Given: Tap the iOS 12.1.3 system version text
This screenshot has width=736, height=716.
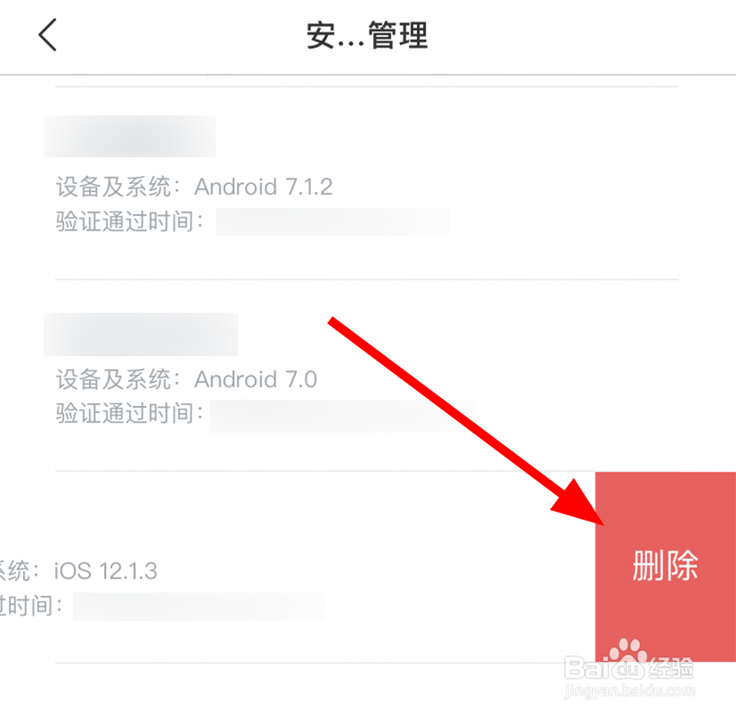Looking at the screenshot, I should point(106,571).
